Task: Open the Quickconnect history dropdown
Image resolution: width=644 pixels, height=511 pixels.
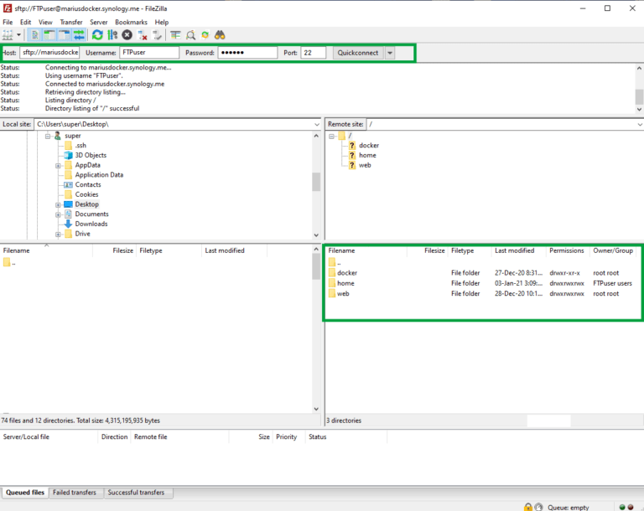Action: tap(390, 53)
